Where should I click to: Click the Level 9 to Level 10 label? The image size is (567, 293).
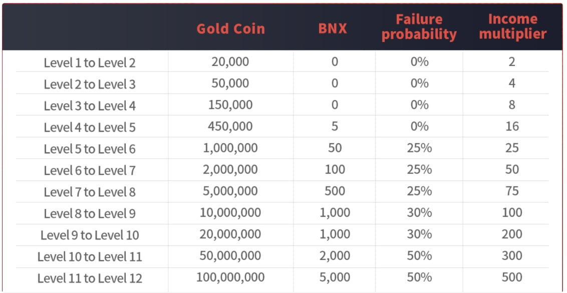[90, 235]
